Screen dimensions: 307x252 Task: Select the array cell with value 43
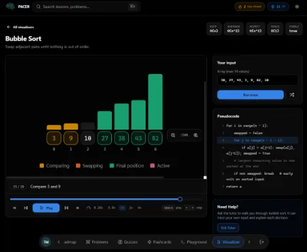point(138,138)
